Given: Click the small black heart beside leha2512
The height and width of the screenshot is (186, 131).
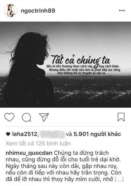Looking at the screenshot, I should point(8,134).
